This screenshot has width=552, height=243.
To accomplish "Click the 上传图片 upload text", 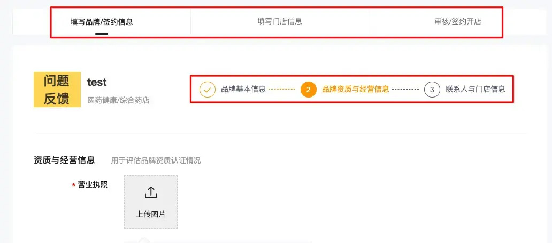I will click(151, 215).
